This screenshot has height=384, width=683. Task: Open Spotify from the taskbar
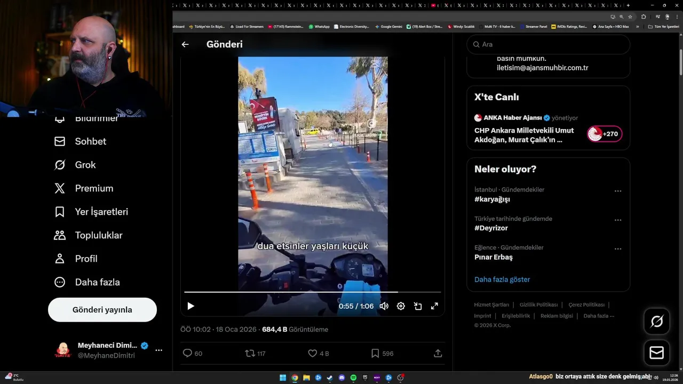[353, 378]
